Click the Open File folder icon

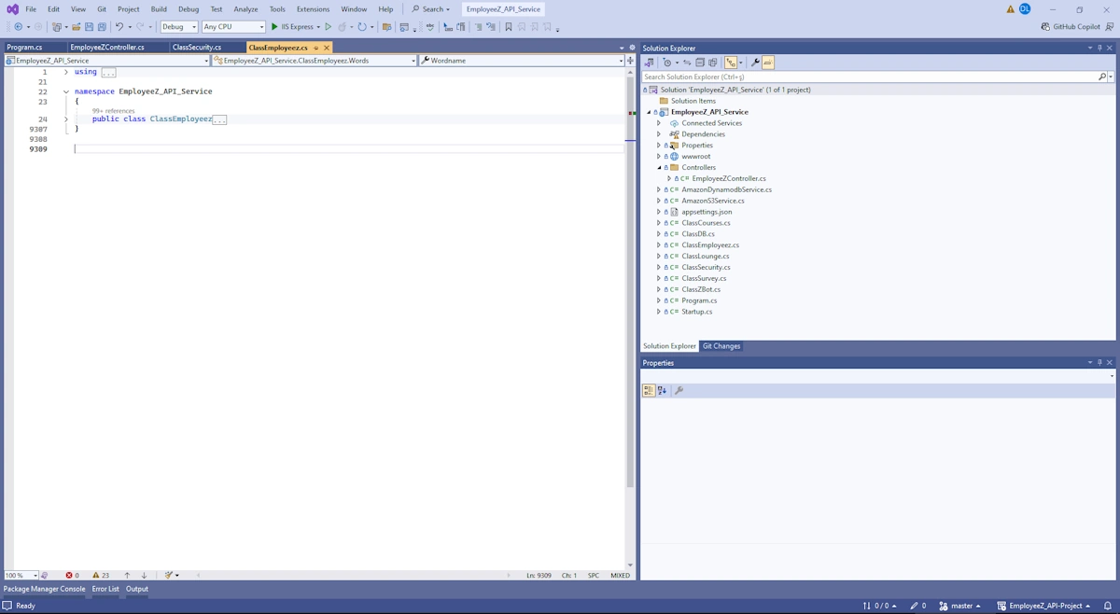tap(76, 27)
